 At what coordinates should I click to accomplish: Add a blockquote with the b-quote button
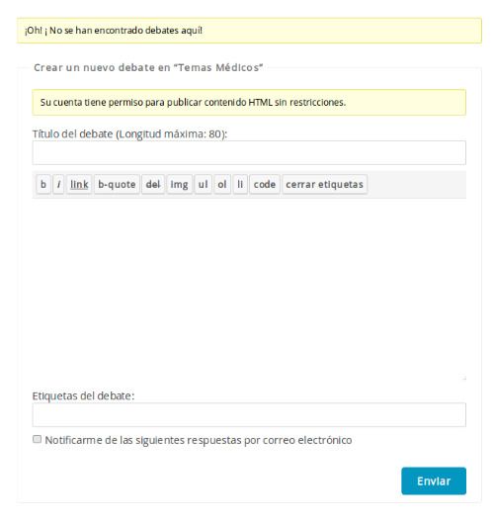tap(117, 184)
